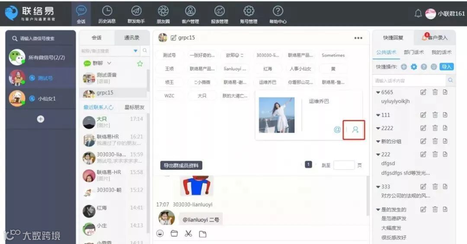
Task: Collapse the 222 script group
Action: [378, 155]
